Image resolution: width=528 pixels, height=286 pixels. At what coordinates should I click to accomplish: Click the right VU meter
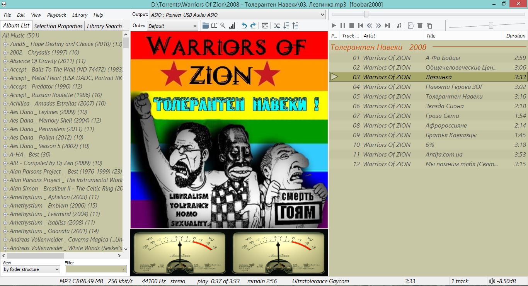tap(279, 253)
